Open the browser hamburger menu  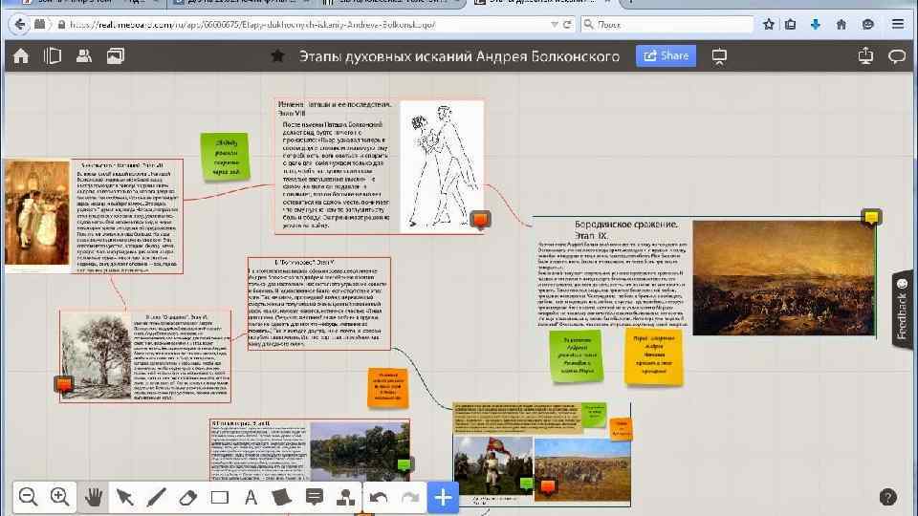[x=898, y=24]
